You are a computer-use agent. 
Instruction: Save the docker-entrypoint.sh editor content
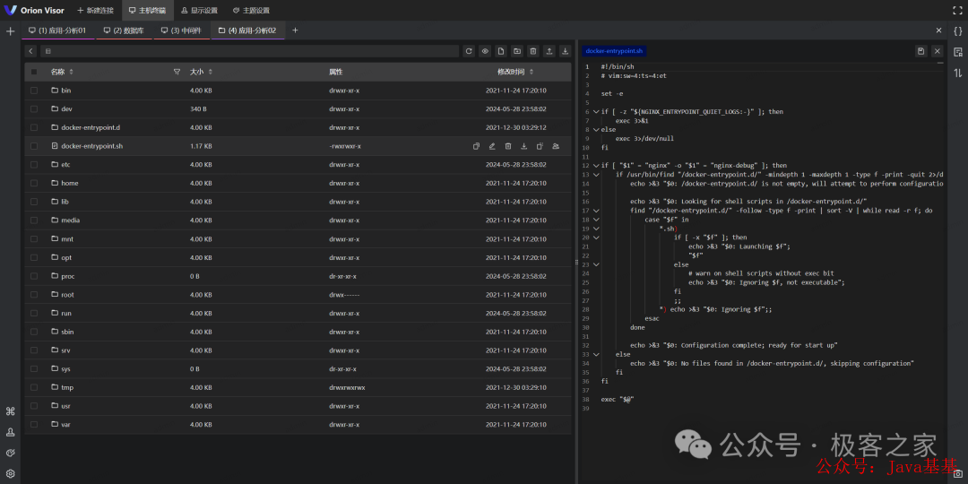pyautogui.click(x=921, y=51)
